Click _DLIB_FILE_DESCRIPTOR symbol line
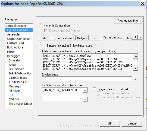Viewport: 147px width, 131px height. (60, 90)
